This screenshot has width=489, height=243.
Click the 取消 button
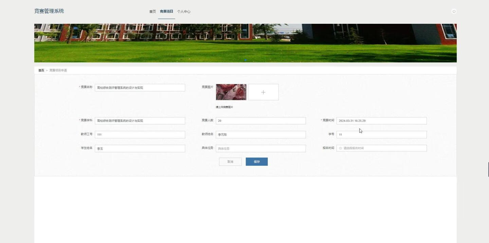click(230, 162)
